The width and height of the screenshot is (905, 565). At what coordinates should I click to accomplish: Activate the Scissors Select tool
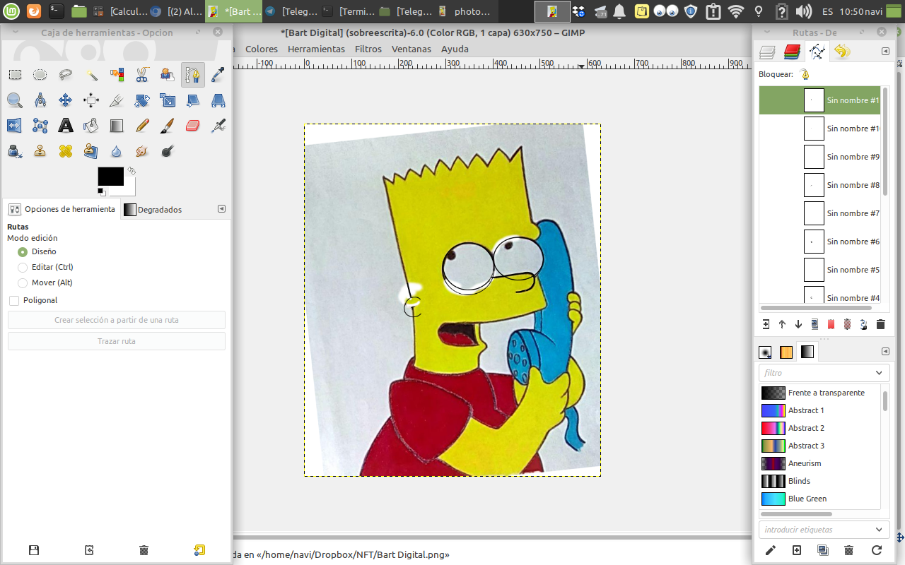tap(142, 75)
